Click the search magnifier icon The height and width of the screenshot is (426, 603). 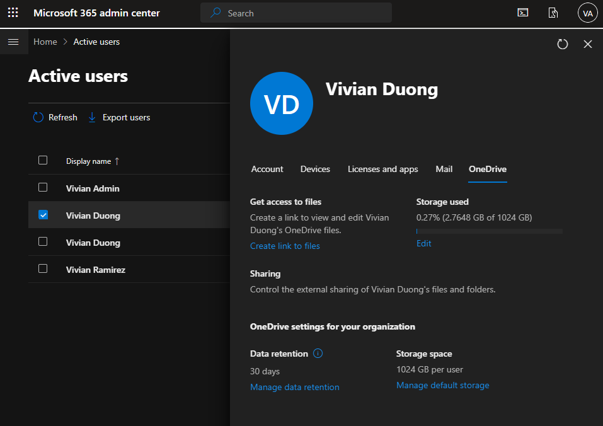(215, 13)
